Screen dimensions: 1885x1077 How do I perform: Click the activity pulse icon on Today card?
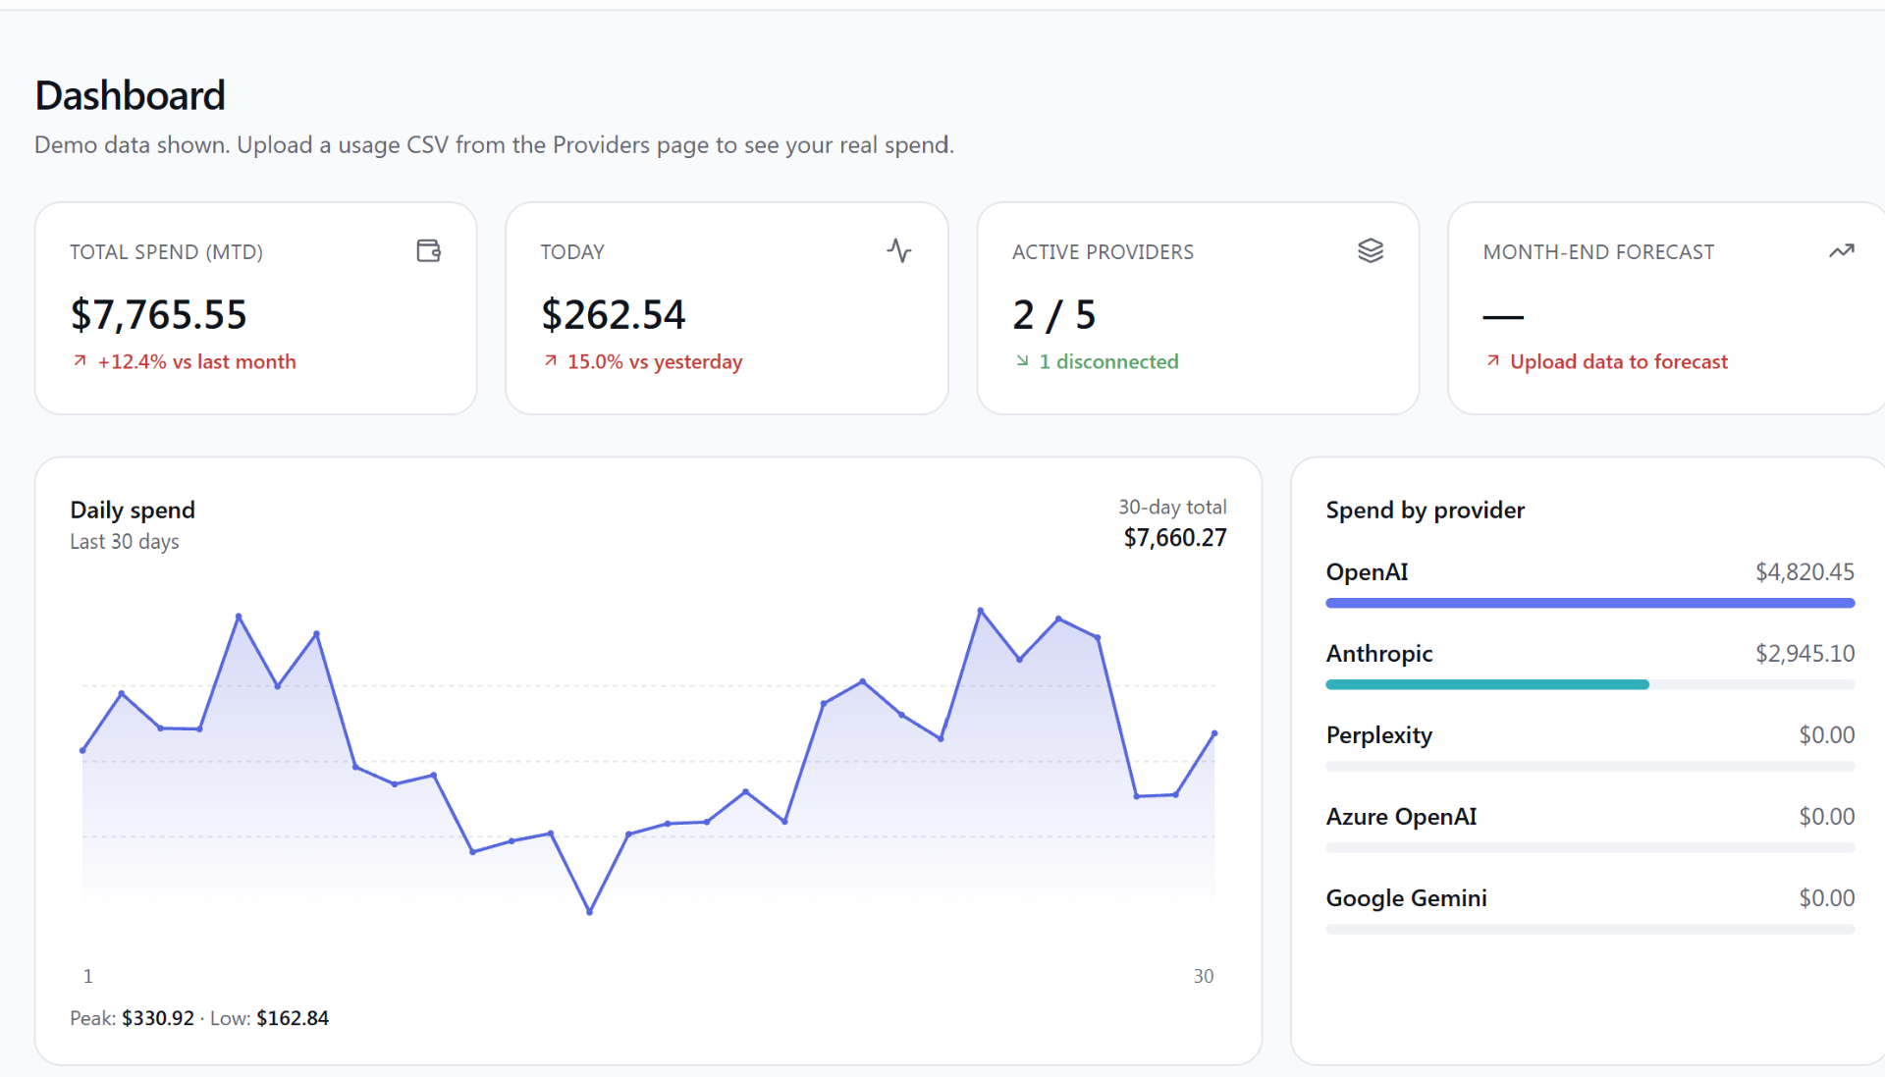tap(899, 251)
